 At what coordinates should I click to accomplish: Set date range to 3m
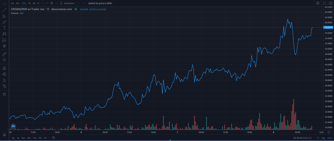pos(29,138)
